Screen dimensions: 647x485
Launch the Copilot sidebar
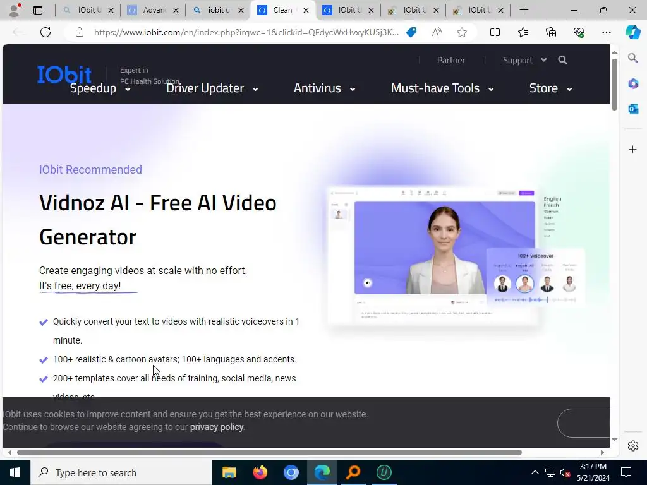(x=632, y=32)
